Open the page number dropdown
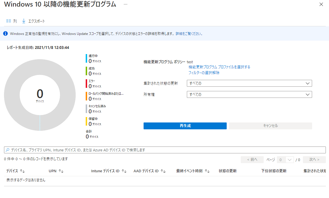The image size is (329, 198). [x=290, y=160]
